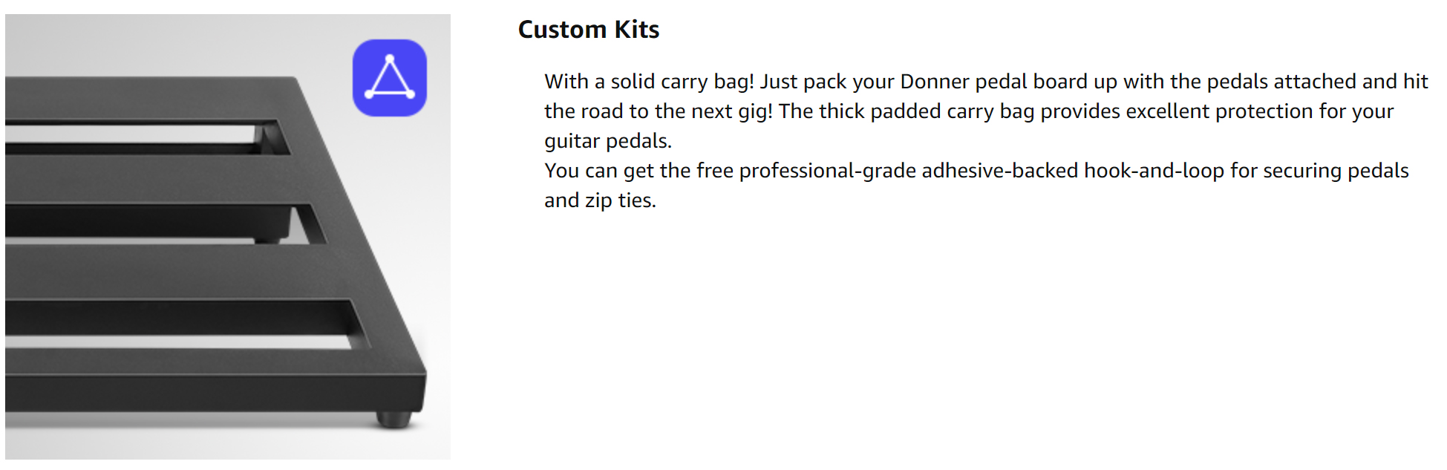Click the blue triangle icon badge
1447x470 pixels.
pos(390,78)
